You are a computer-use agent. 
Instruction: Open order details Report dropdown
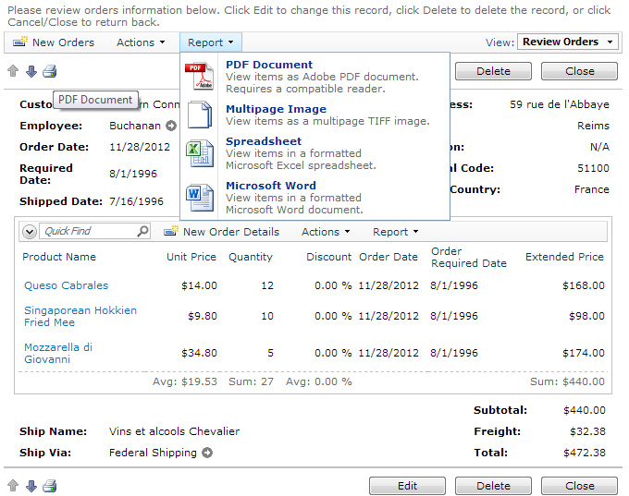tap(396, 232)
